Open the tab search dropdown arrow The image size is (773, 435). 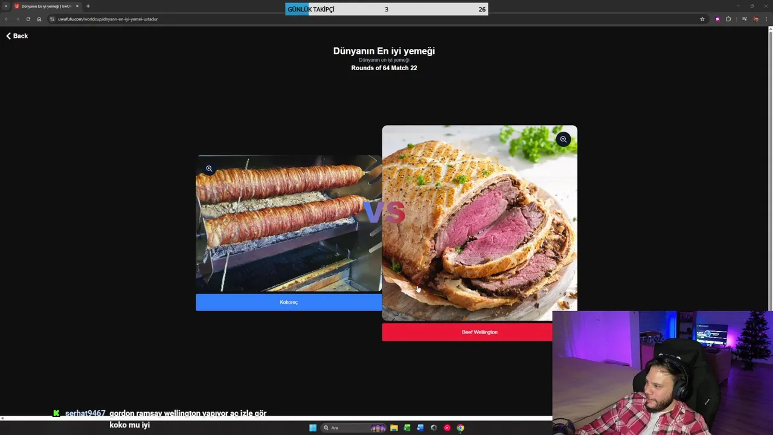(6, 6)
